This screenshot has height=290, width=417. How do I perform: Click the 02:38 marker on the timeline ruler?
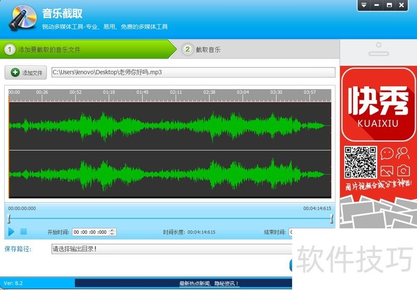(x=210, y=92)
